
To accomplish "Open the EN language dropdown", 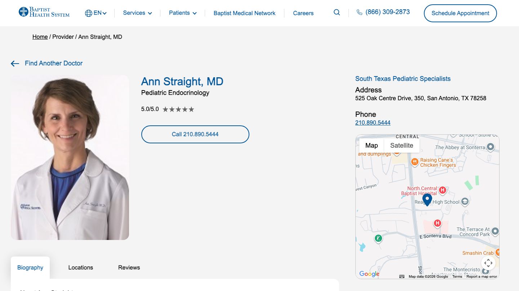I will click(x=97, y=12).
